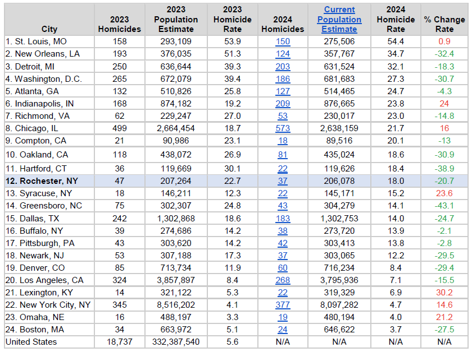
Task: Select Oakland % change value -30.9
Action: coord(444,155)
